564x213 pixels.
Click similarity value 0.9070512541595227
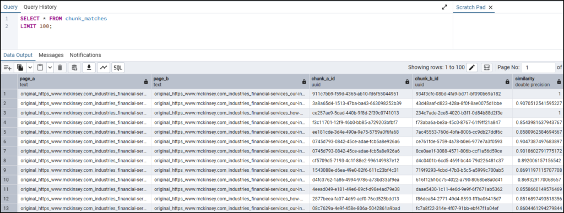(538, 103)
